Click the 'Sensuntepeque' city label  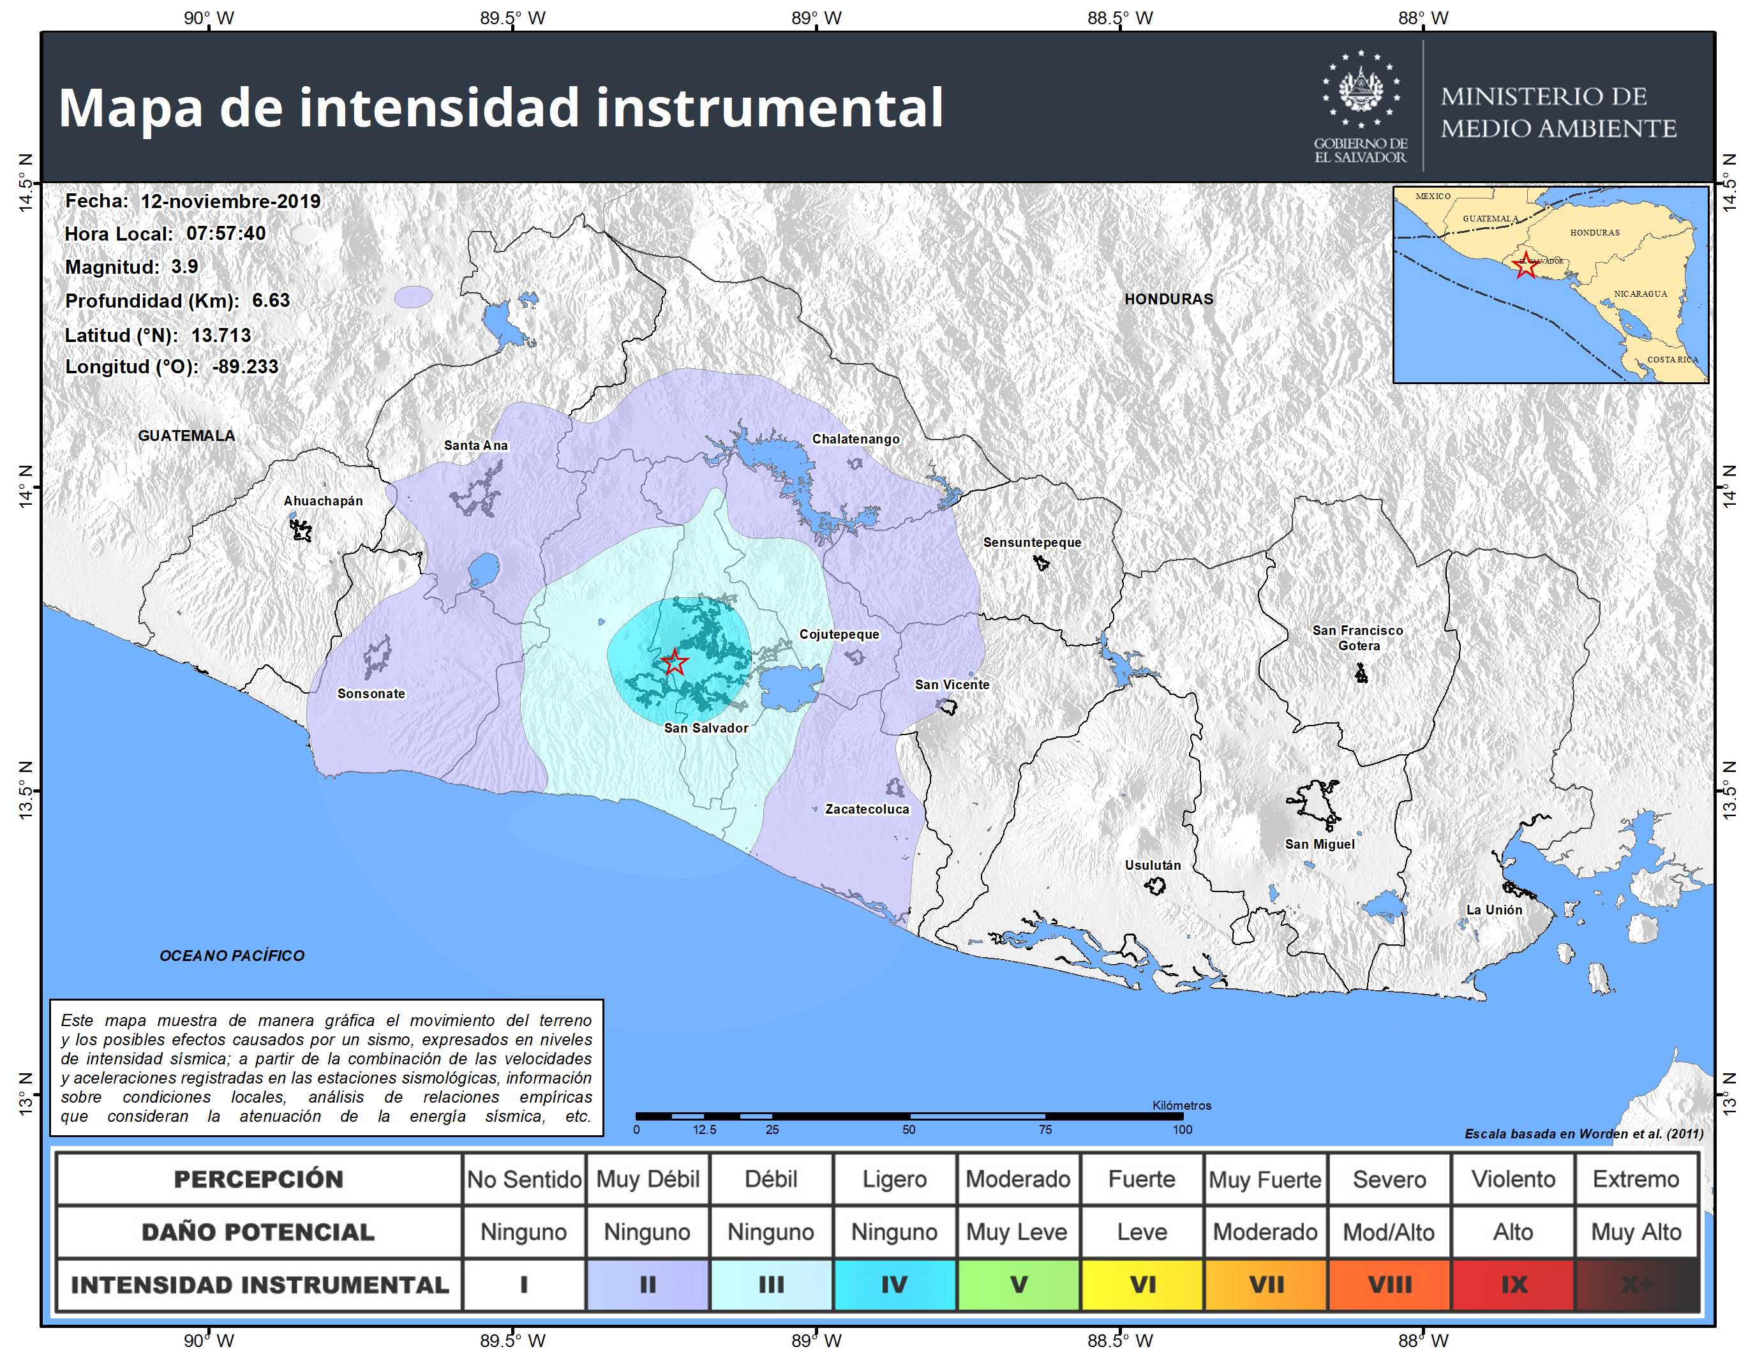pos(1033,542)
